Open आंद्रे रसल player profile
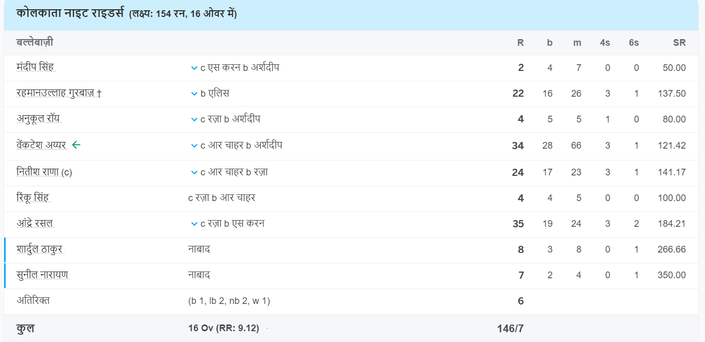Viewport: 705px width, 342px height. [35, 224]
